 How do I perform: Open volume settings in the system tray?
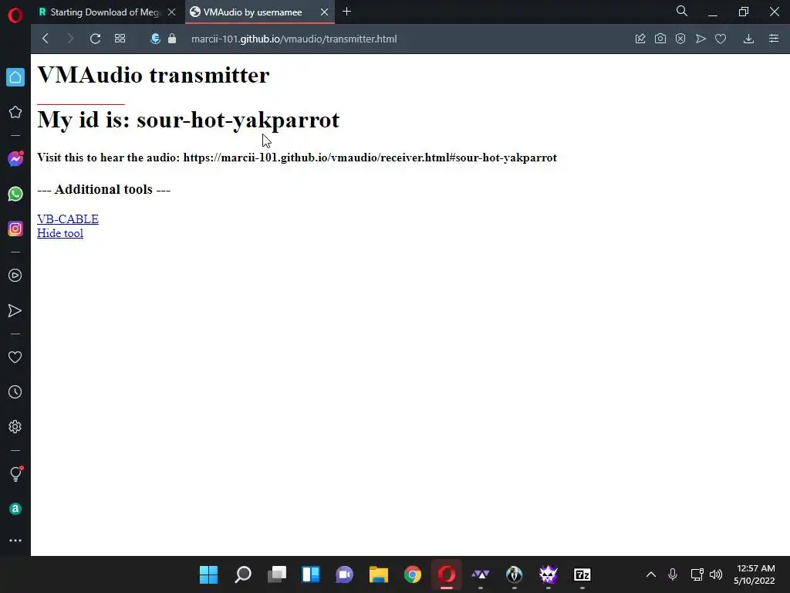click(716, 574)
